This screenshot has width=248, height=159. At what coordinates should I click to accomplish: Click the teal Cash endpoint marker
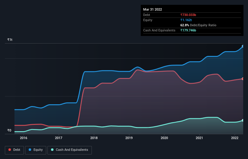(243, 120)
